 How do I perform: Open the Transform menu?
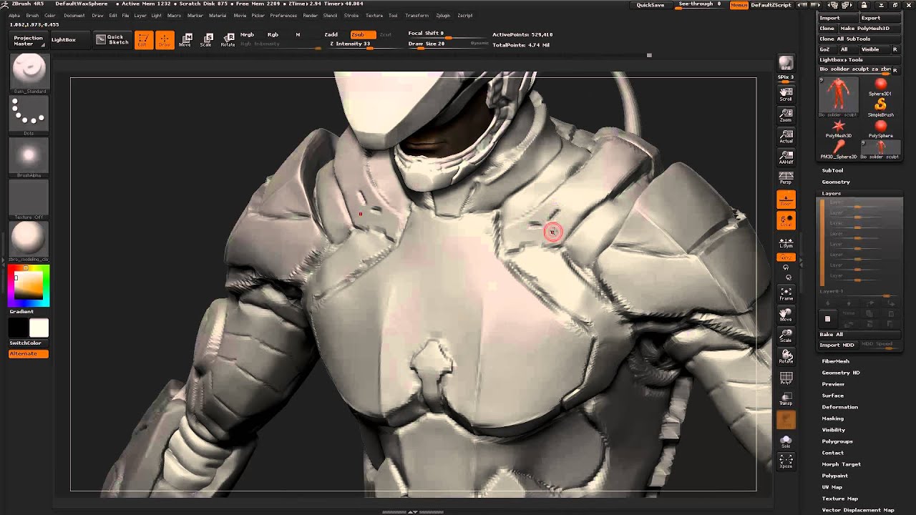click(x=416, y=15)
